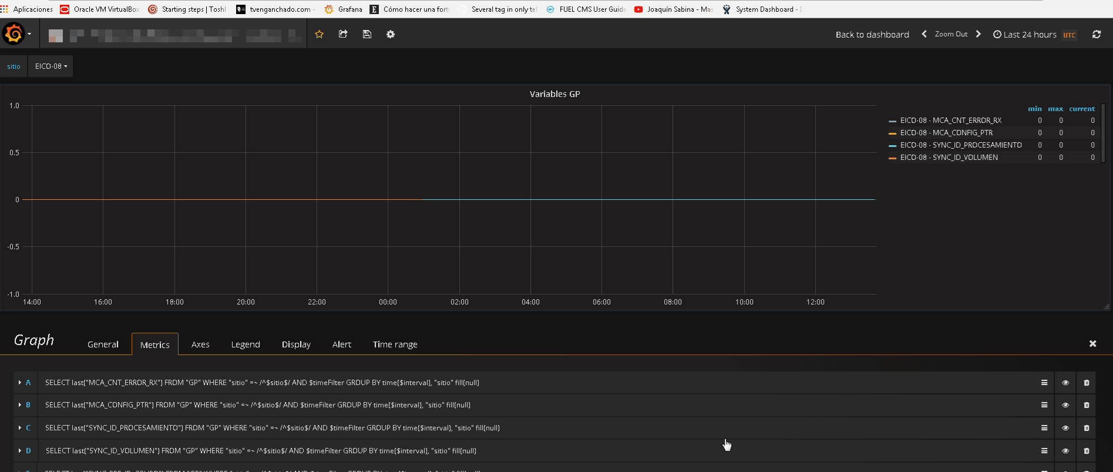1113x472 pixels.
Task: Delete query A with trash icon
Action: pyautogui.click(x=1087, y=383)
